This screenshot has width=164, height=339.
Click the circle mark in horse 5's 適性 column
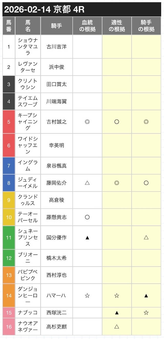coord(117,122)
